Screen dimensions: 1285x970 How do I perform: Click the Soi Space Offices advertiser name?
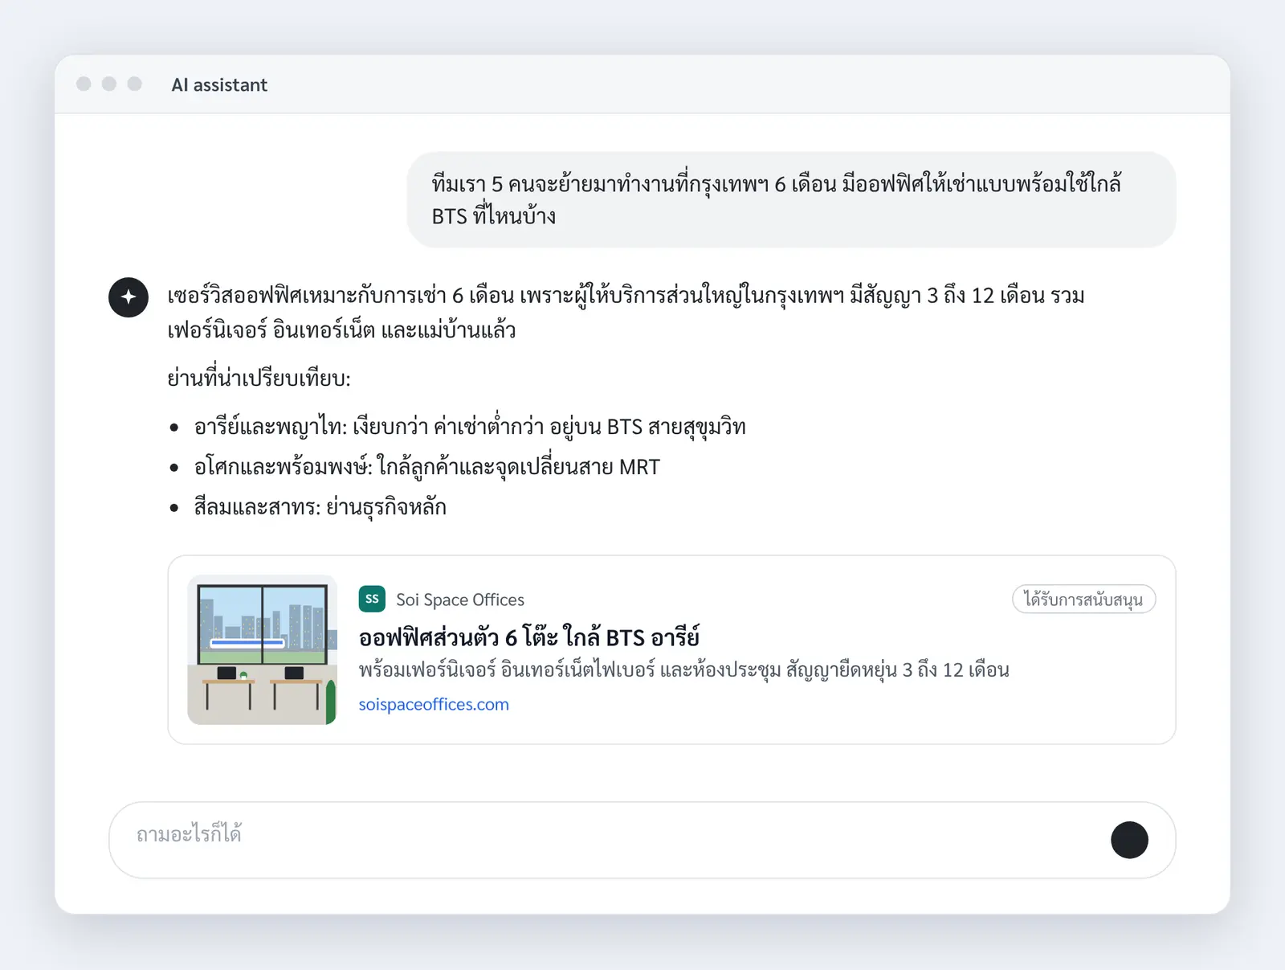(x=460, y=600)
